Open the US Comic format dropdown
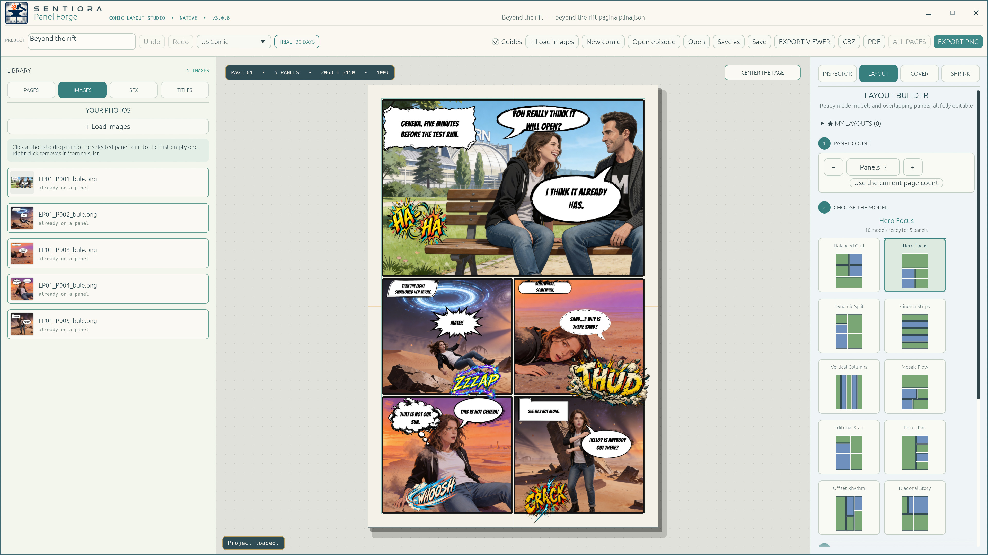The image size is (988, 555). click(234, 42)
